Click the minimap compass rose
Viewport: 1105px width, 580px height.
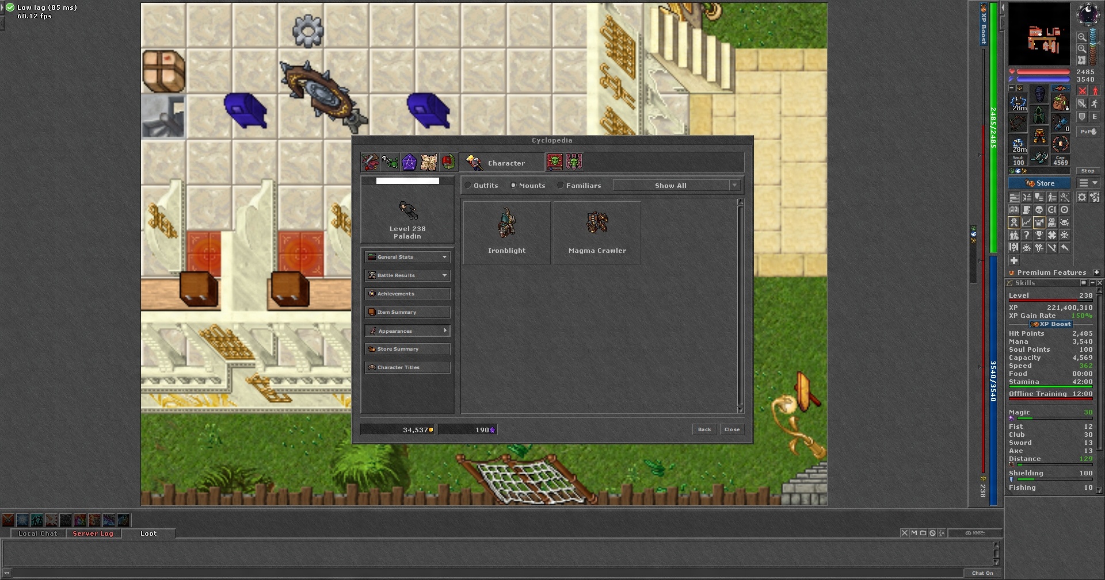pos(1088,14)
